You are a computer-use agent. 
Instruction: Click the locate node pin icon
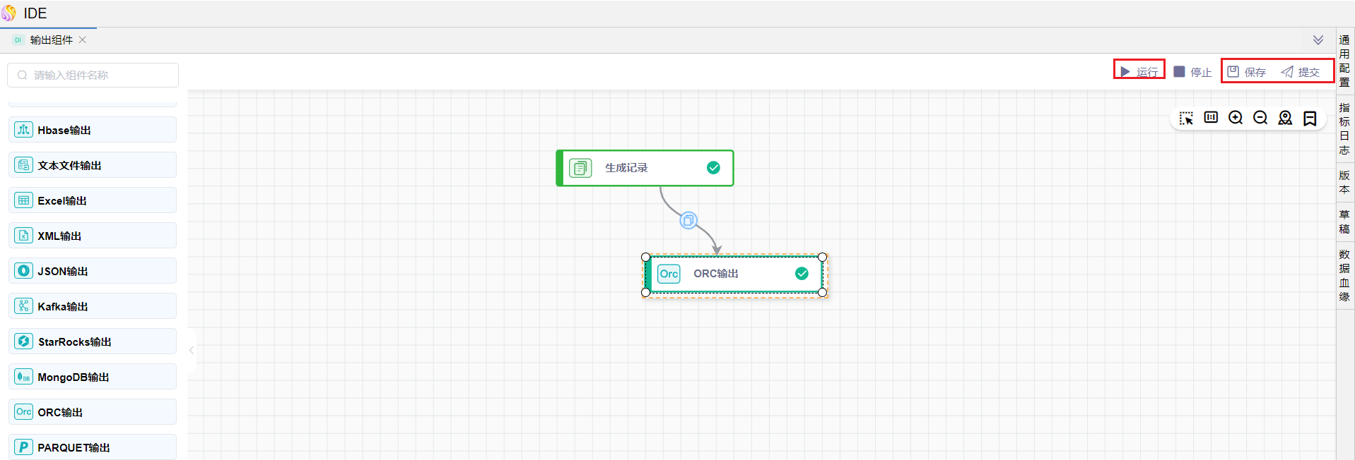[x=1285, y=118]
